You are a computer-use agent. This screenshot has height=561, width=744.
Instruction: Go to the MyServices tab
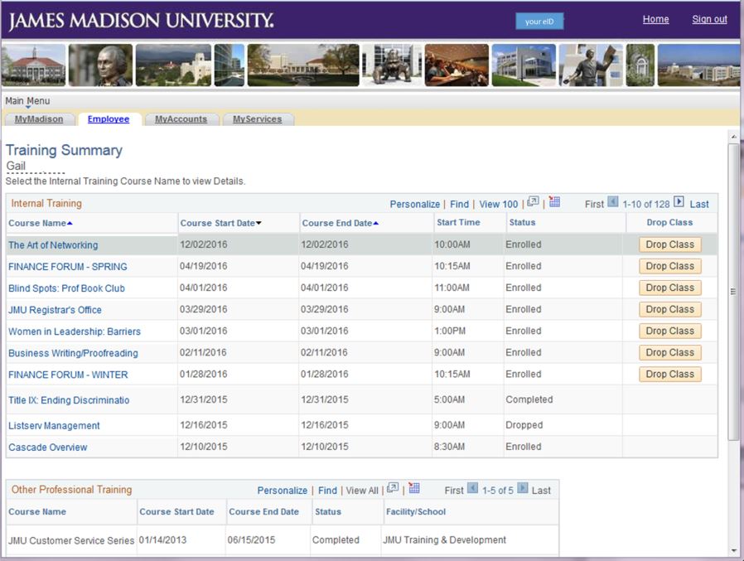point(257,119)
